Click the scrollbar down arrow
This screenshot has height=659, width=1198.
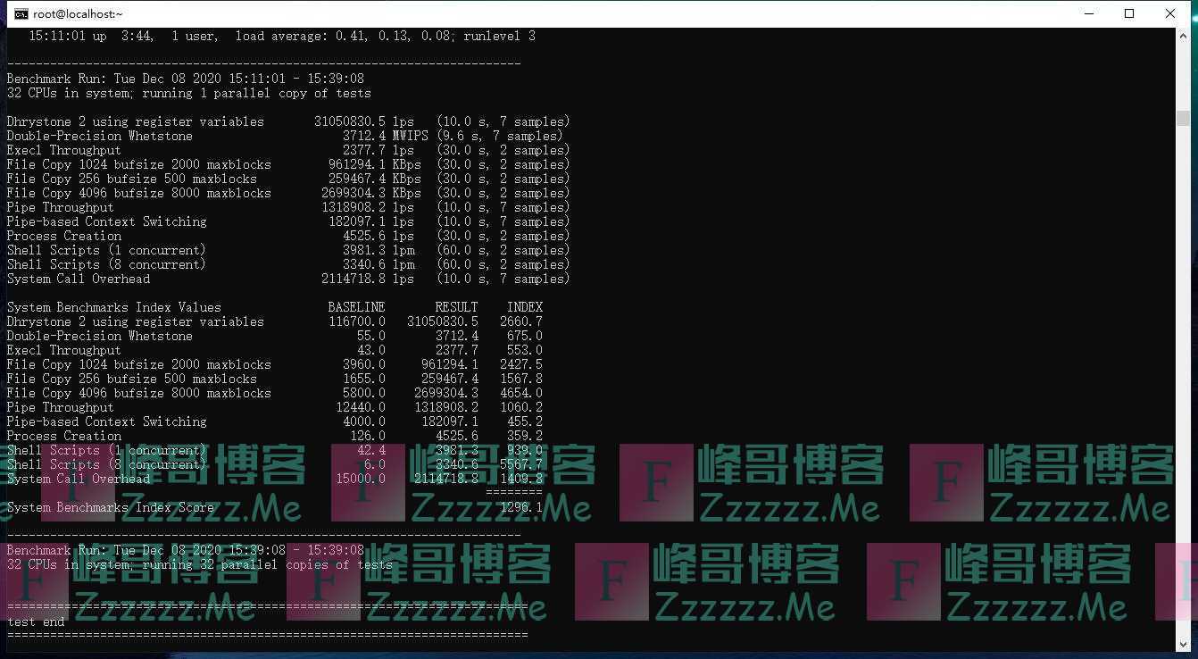1183,643
